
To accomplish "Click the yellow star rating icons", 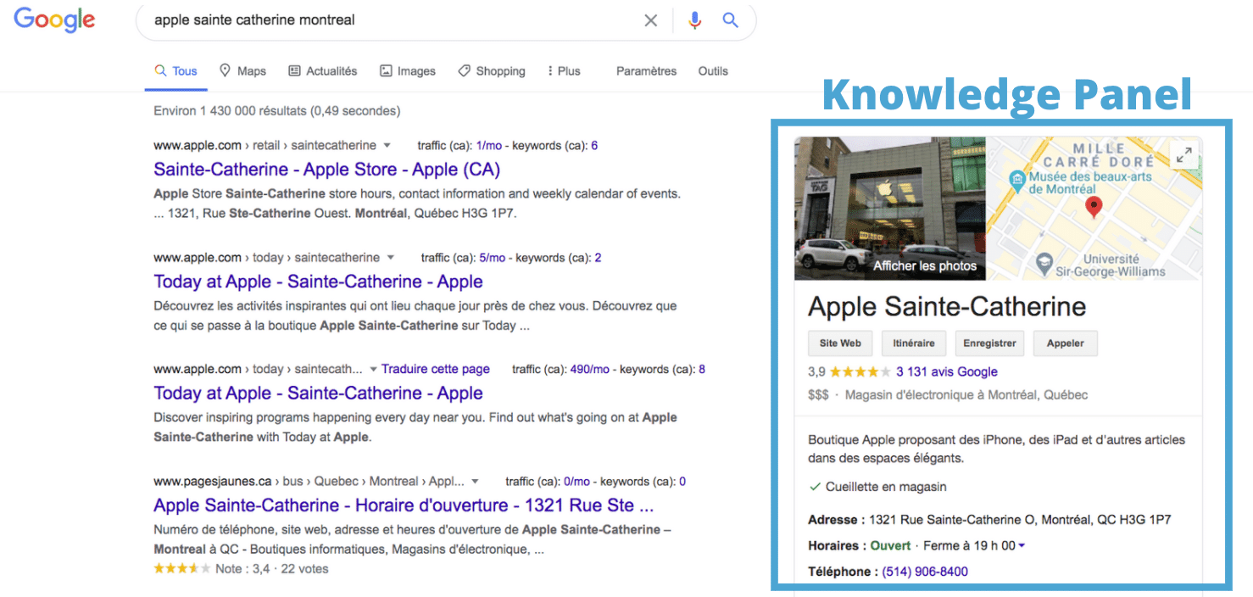I will (856, 371).
